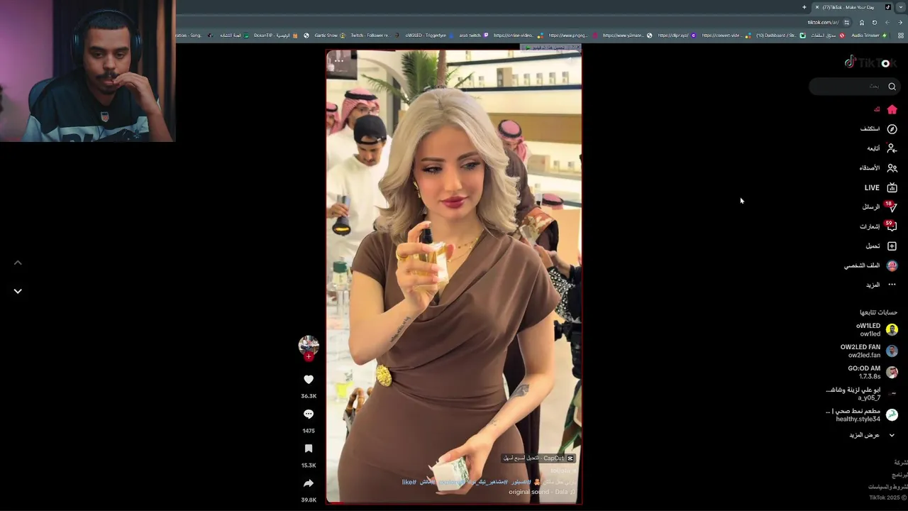
Task: Open new browser tab with plus button
Action: (804, 7)
